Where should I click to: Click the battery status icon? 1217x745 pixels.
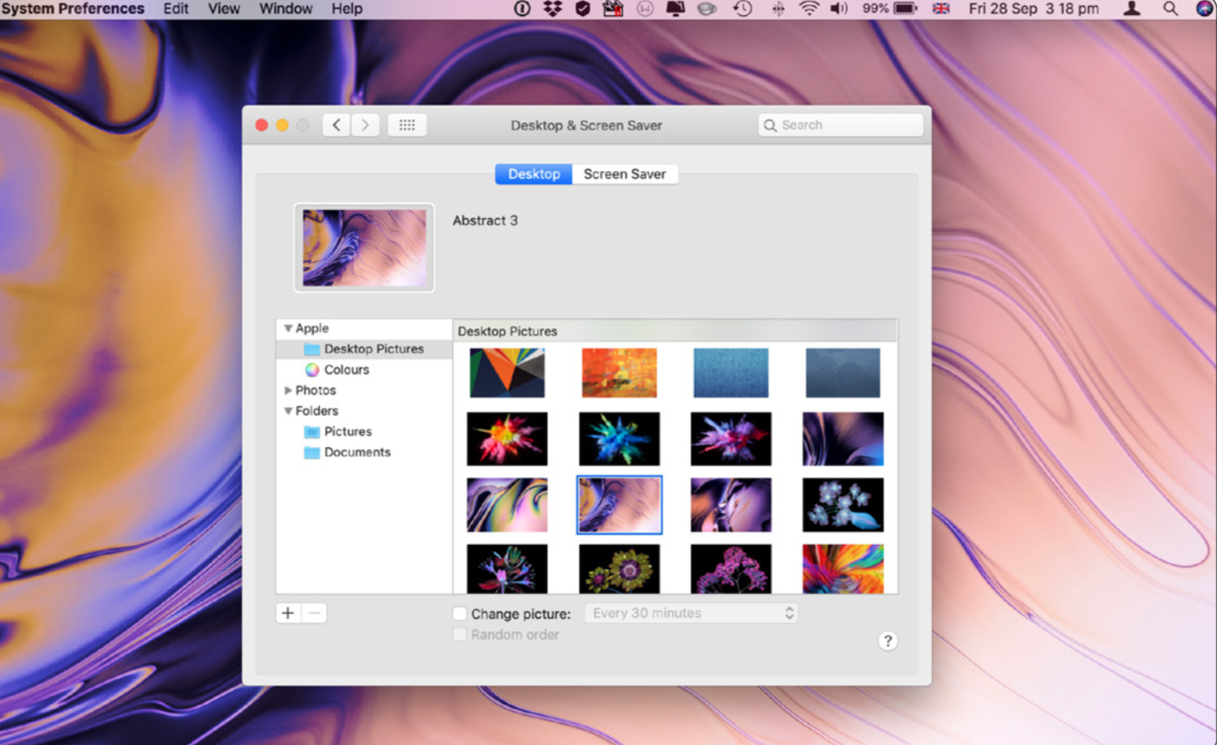point(905,8)
